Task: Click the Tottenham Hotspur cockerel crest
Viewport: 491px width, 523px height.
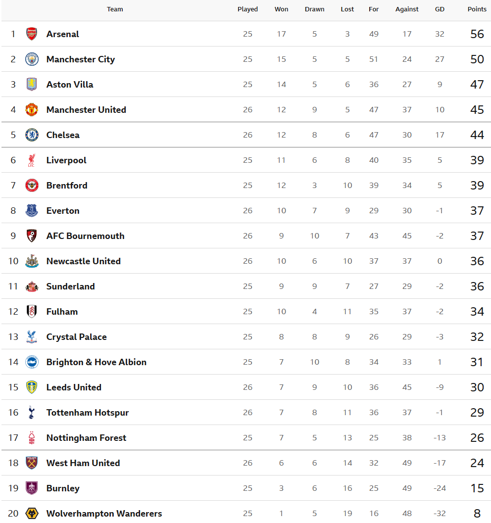Action: [x=32, y=413]
